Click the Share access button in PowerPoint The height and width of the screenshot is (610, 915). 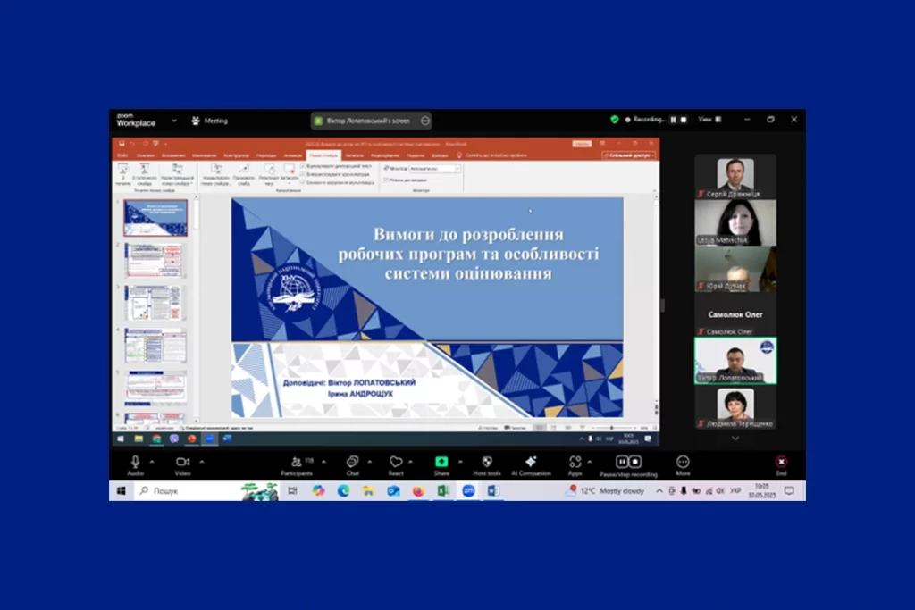(629, 155)
